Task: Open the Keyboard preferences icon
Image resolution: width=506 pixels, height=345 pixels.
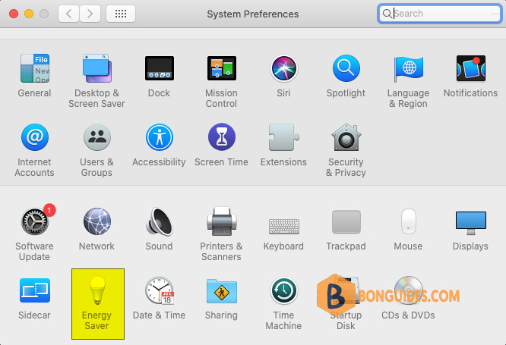Action: [283, 226]
